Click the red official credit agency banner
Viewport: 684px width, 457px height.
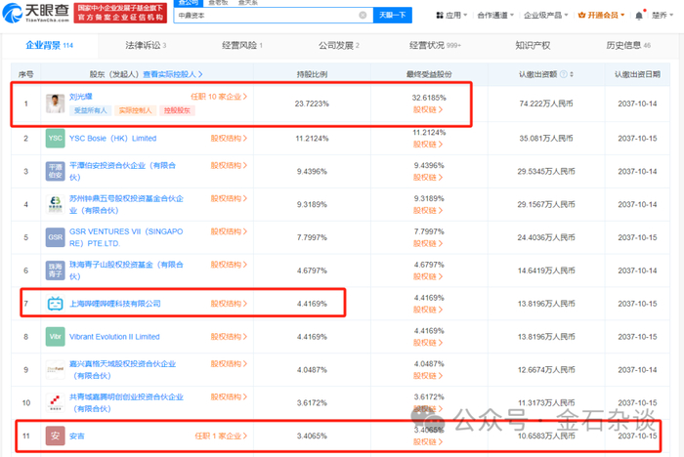pos(120,13)
